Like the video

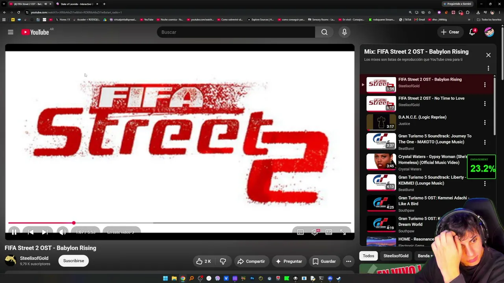click(x=204, y=261)
